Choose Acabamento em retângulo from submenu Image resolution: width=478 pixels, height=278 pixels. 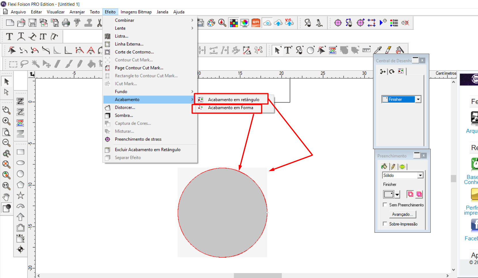[x=234, y=99]
